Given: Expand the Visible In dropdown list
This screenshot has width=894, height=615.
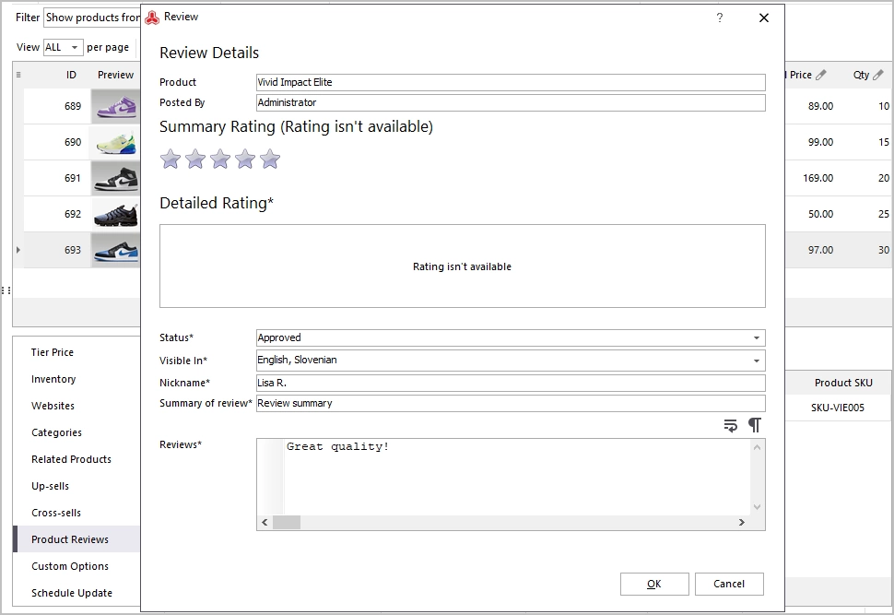Looking at the screenshot, I should [x=756, y=361].
